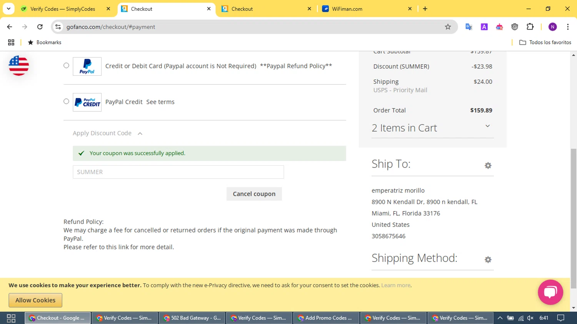Click the phone number 3058675646
The height and width of the screenshot is (324, 577).
[389, 236]
